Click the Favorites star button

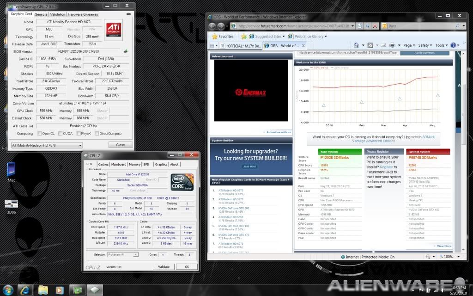click(223, 36)
